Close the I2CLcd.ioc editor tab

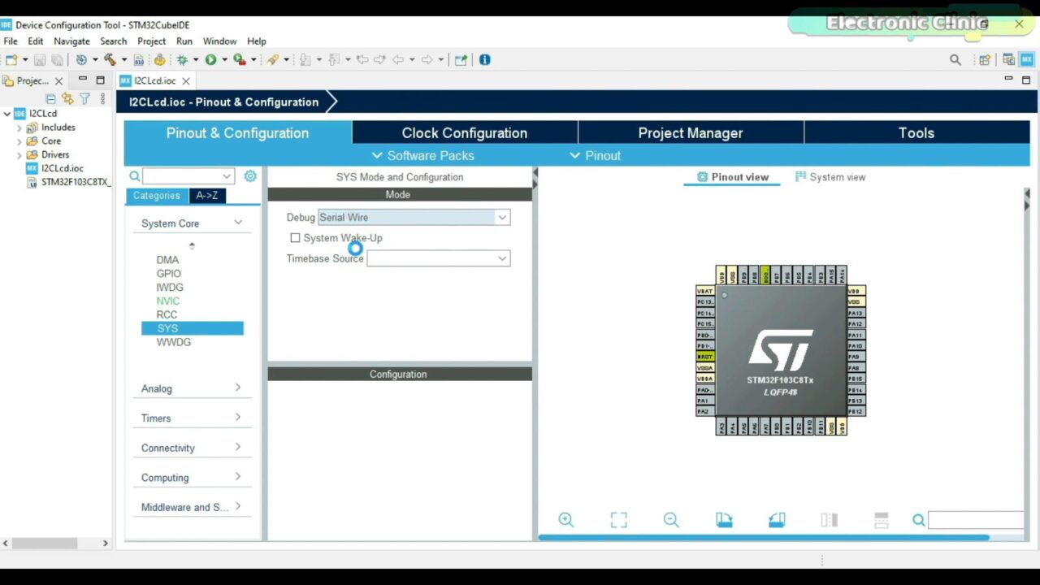[186, 80]
